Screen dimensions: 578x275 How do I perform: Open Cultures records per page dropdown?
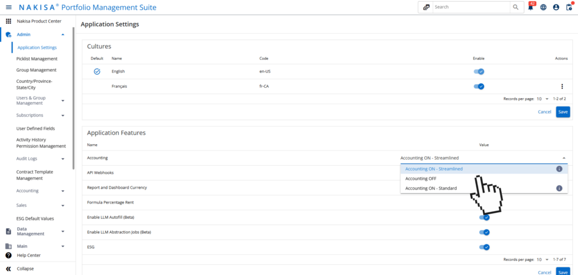[x=542, y=99]
